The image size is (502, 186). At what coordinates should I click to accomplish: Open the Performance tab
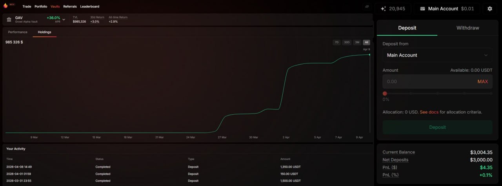coord(18,32)
